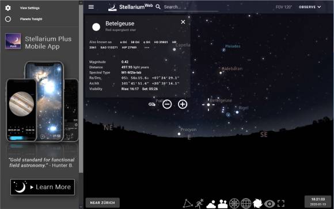334x209 pixels.
Task: Toggle deep sky objects galaxy icon
Action: (257, 203)
